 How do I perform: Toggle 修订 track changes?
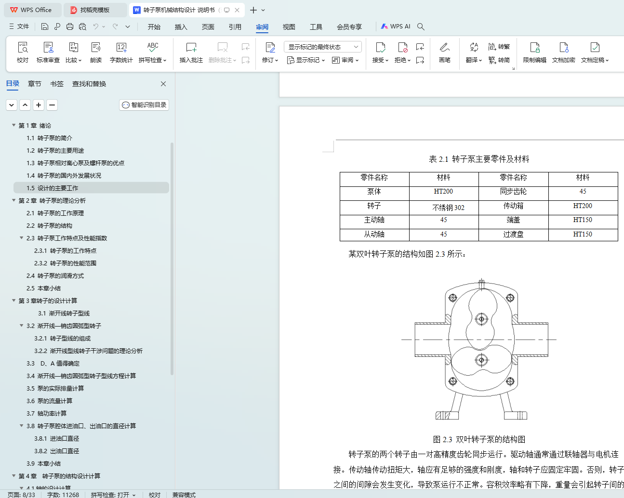(x=270, y=52)
